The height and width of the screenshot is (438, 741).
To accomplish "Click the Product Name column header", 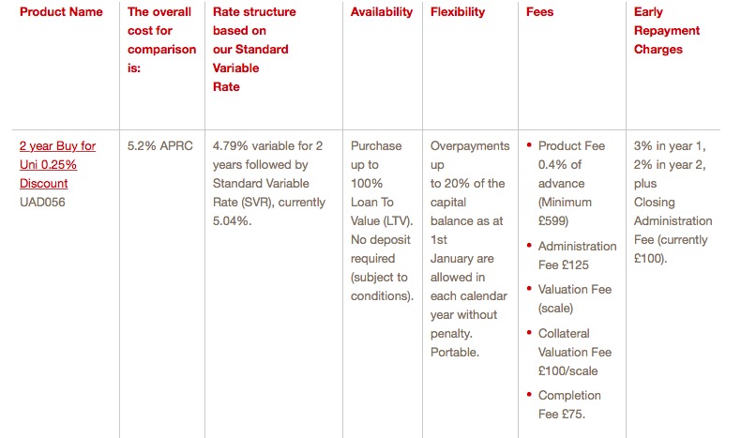I will [61, 12].
